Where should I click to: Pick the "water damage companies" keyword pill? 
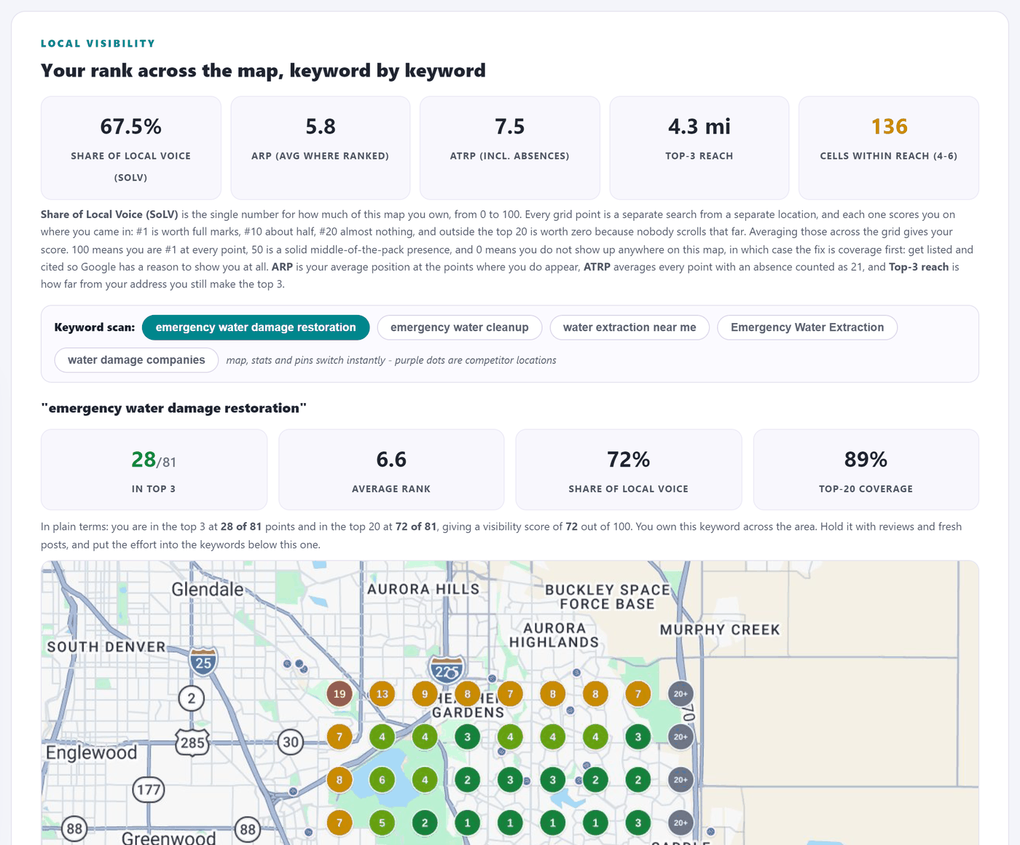pos(136,360)
